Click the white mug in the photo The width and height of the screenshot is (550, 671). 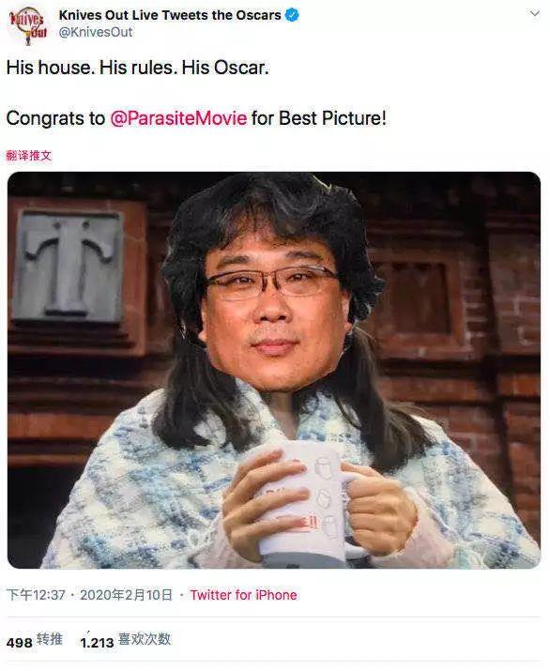coord(302,503)
